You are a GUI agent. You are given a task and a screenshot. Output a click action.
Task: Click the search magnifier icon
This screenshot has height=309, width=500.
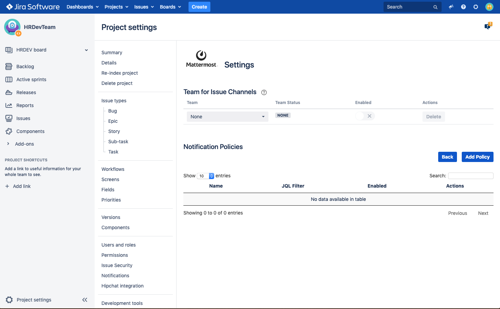pyautogui.click(x=435, y=7)
